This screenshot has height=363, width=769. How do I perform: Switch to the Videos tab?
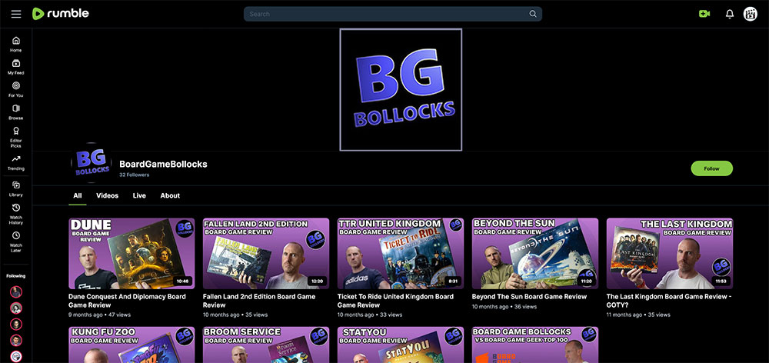108,195
